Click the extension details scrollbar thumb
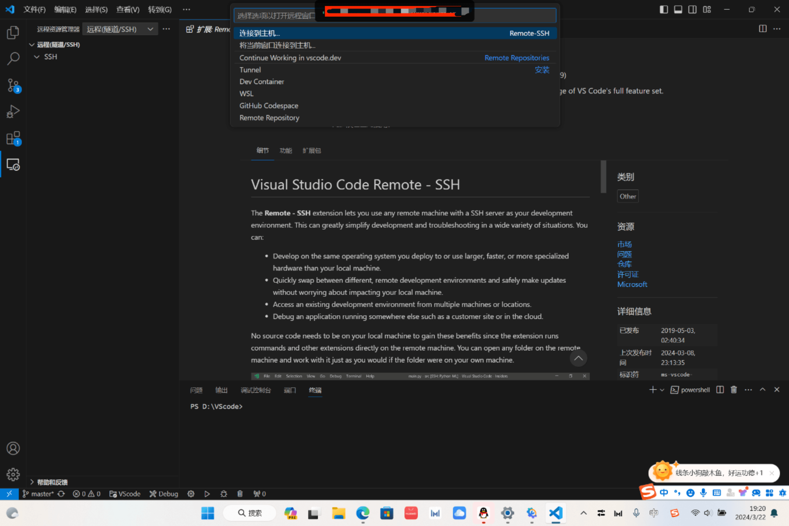Image resolution: width=789 pixels, height=526 pixels. (x=603, y=176)
